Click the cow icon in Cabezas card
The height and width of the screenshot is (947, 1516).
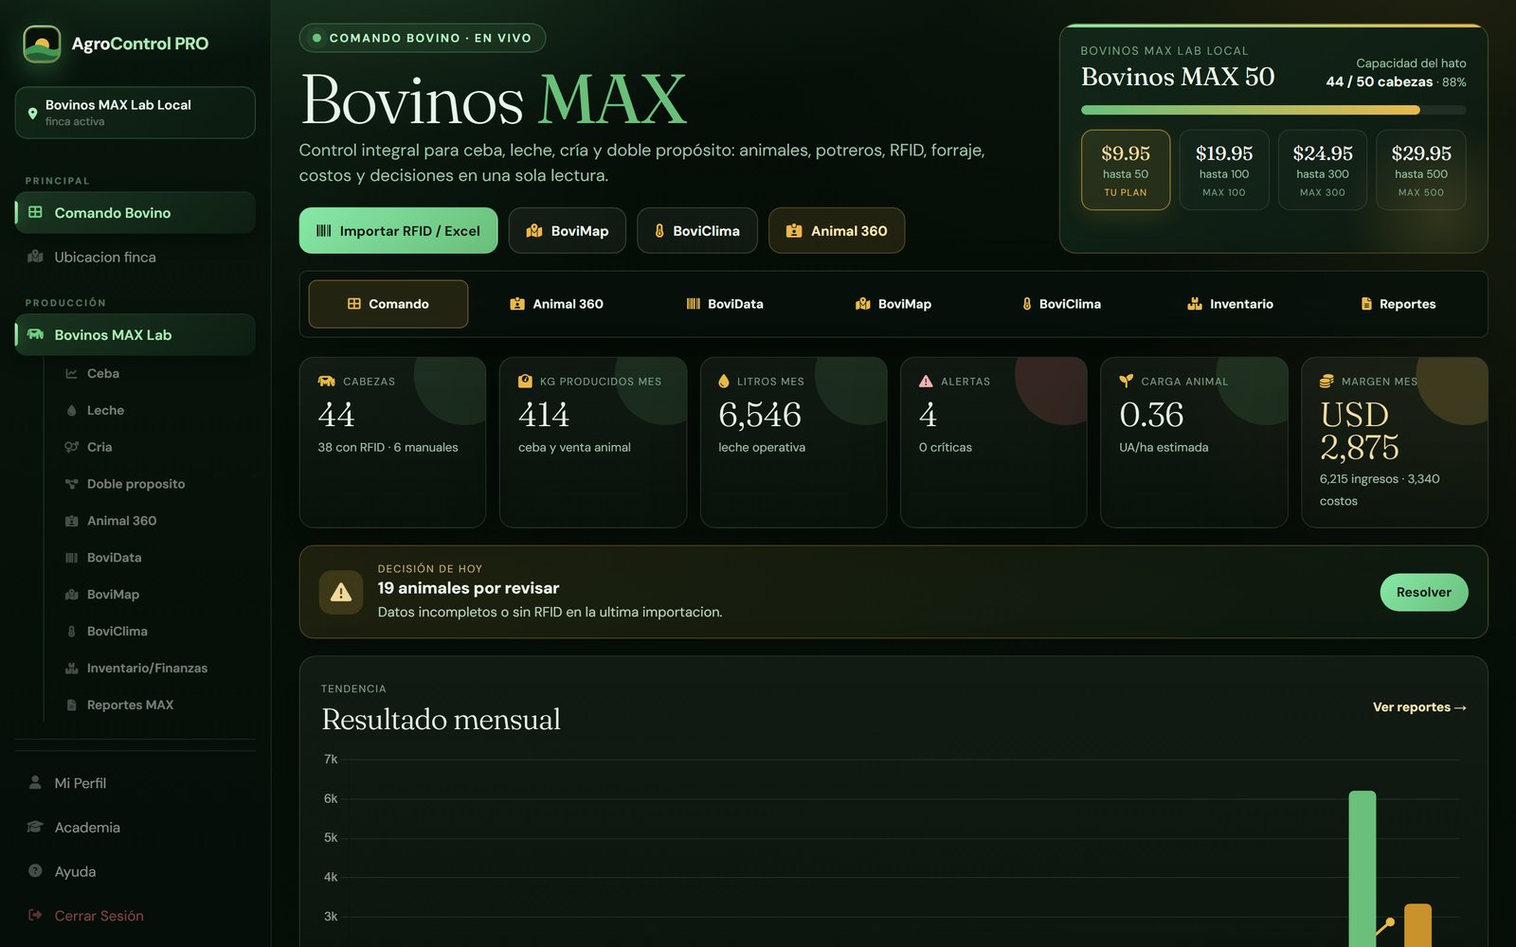tap(327, 381)
